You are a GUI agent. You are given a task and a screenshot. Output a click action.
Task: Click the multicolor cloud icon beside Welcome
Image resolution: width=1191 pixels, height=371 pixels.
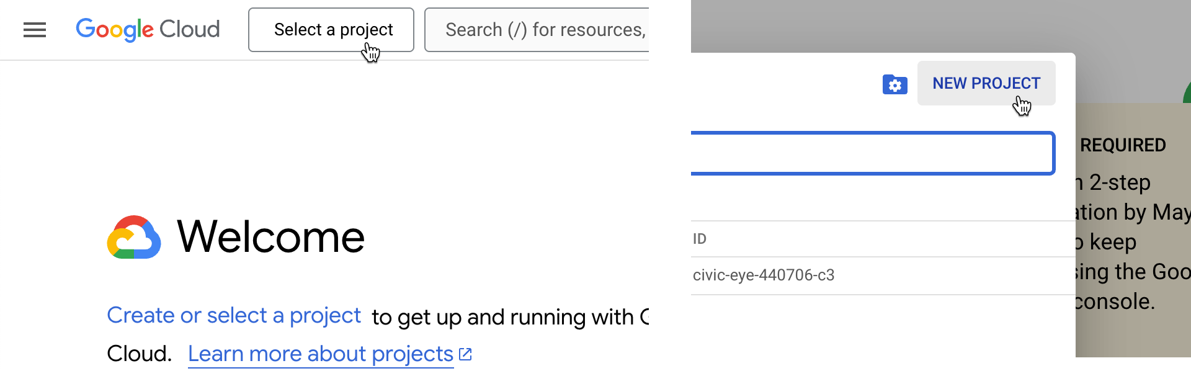click(134, 238)
